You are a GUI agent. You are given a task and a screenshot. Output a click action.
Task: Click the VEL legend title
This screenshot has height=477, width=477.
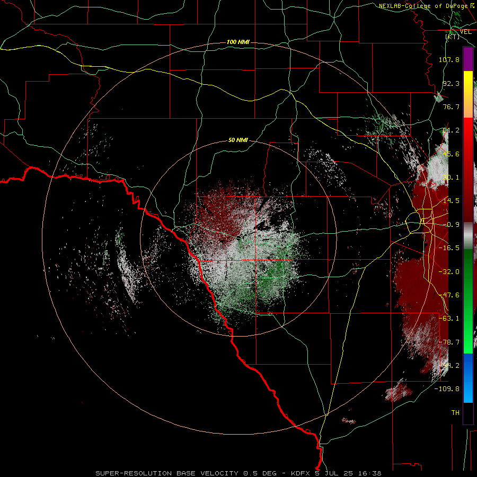(x=465, y=32)
